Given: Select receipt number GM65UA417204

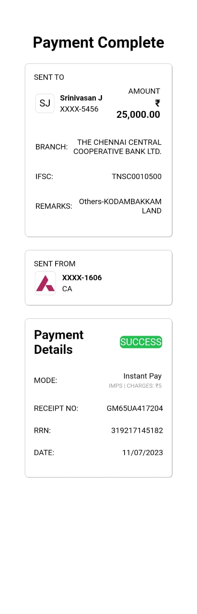Looking at the screenshot, I should pyautogui.click(x=135, y=408).
